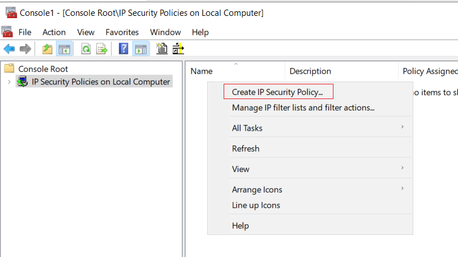Open the Favorites menu
This screenshot has height=257, width=458.
(122, 32)
